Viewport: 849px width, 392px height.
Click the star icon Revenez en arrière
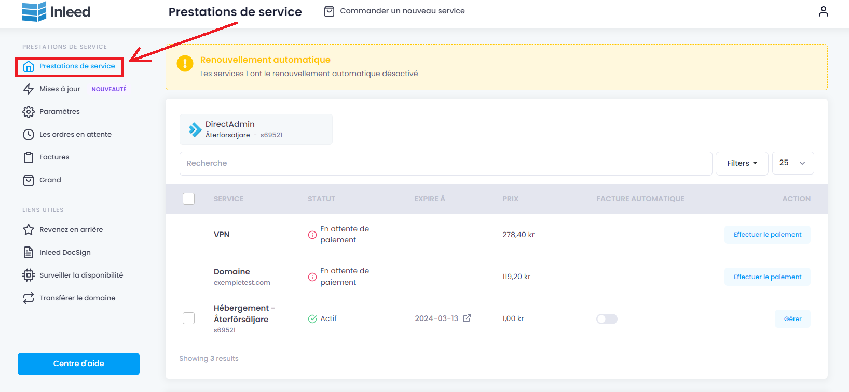(x=29, y=229)
